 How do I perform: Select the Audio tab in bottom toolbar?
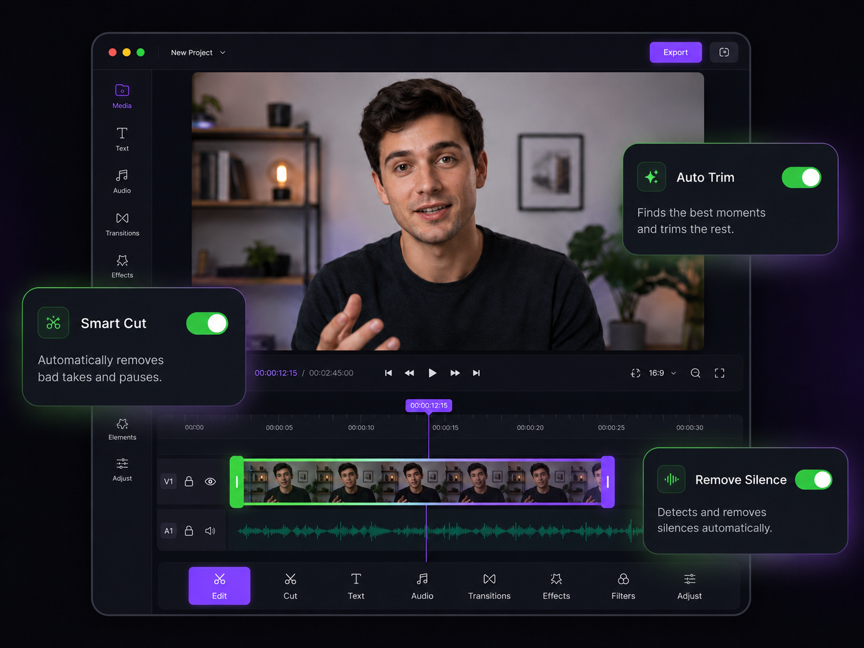422,586
